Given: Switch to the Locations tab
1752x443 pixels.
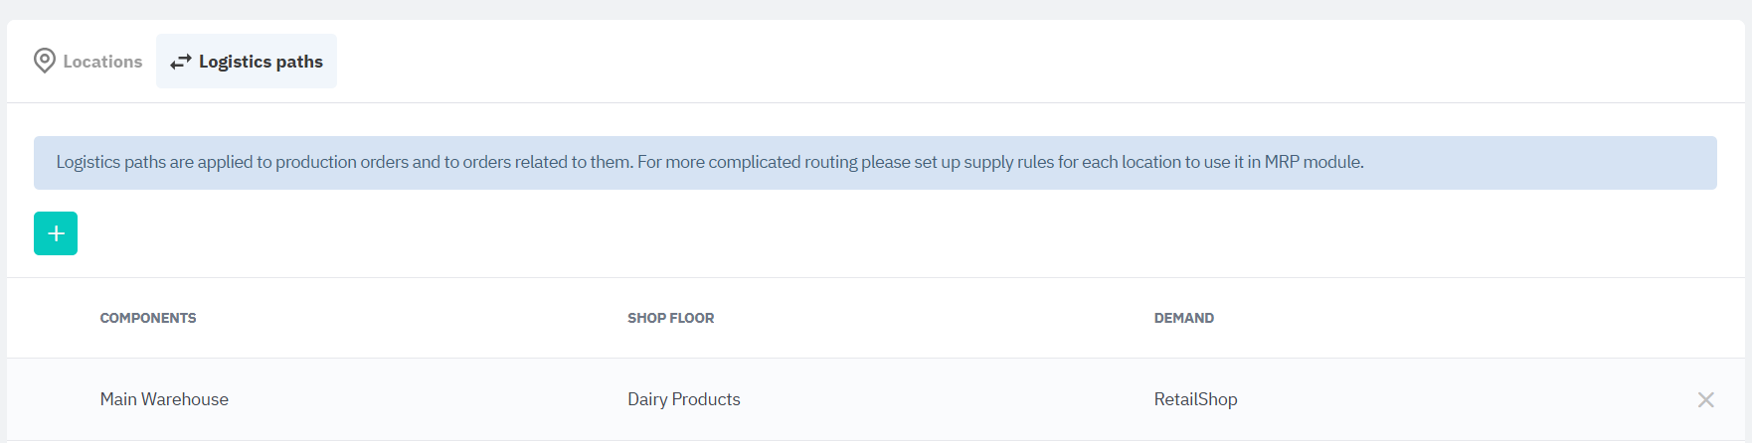Looking at the screenshot, I should (x=88, y=62).
